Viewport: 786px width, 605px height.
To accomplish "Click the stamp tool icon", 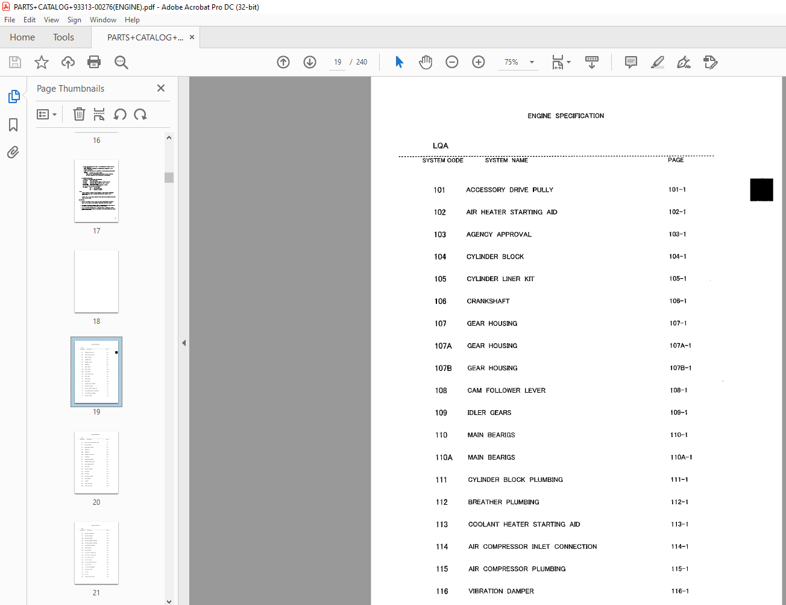I will tap(710, 62).
